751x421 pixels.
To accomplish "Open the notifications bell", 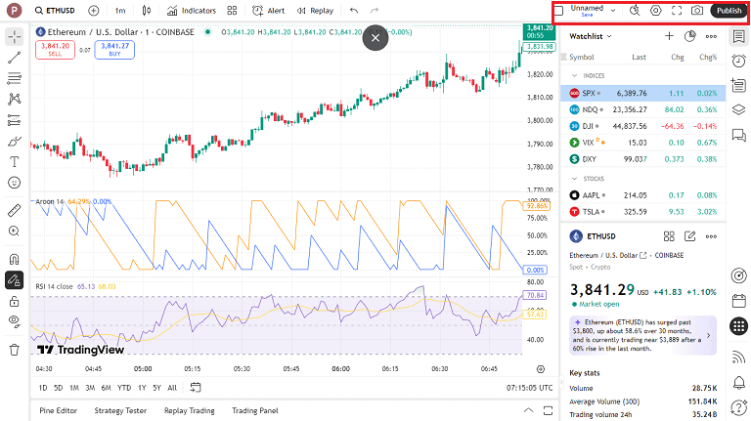I will [739, 382].
